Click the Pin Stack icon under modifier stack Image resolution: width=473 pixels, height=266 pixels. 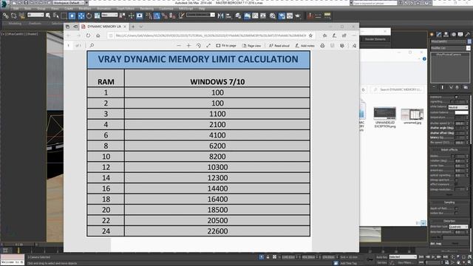coord(434,87)
